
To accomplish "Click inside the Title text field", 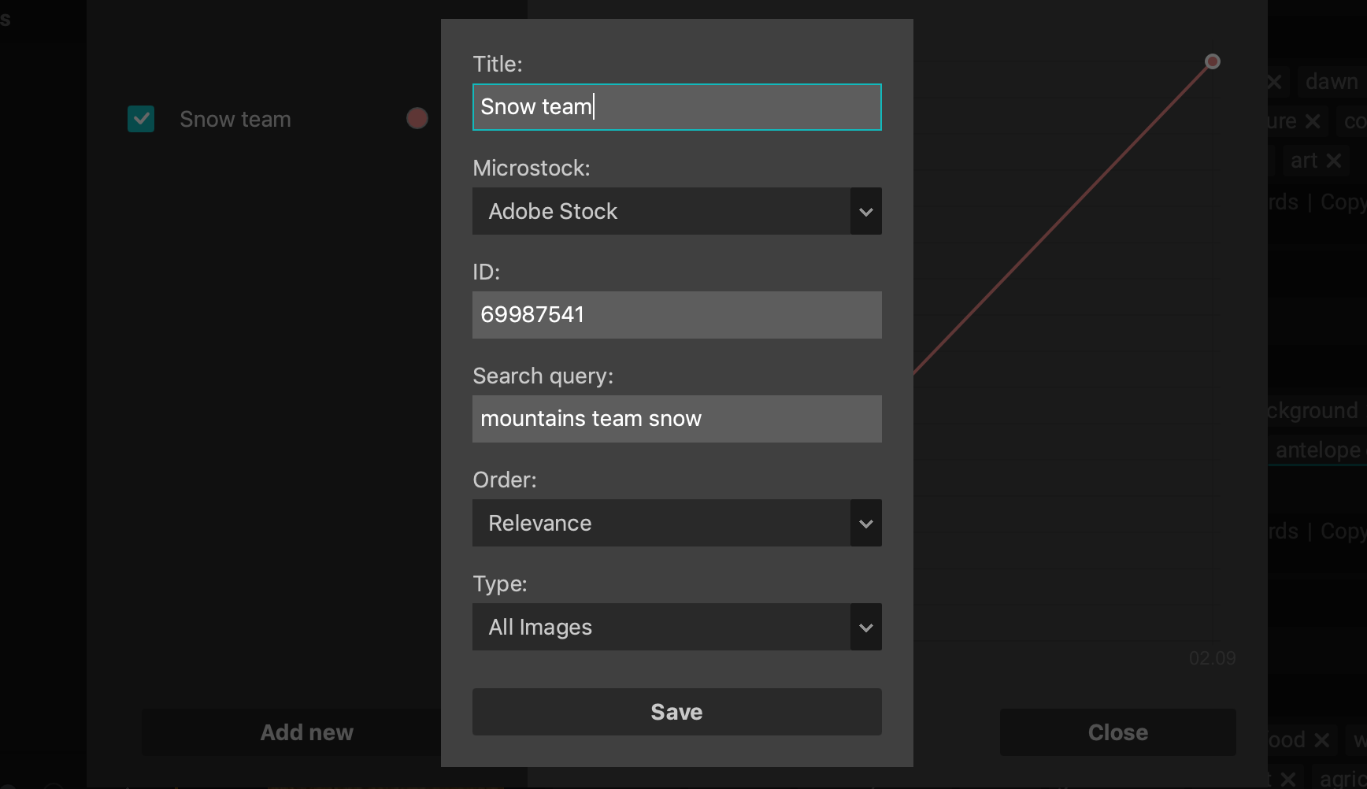I will 676,107.
